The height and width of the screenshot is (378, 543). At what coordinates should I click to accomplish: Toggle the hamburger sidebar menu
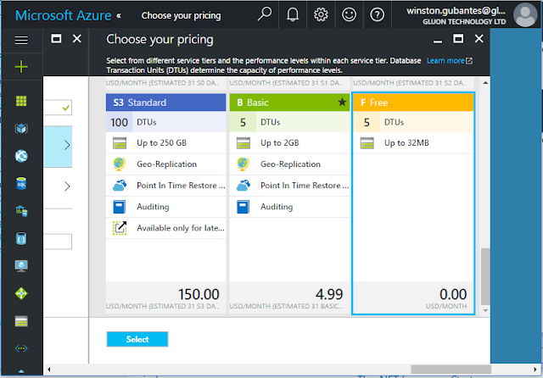click(x=21, y=41)
